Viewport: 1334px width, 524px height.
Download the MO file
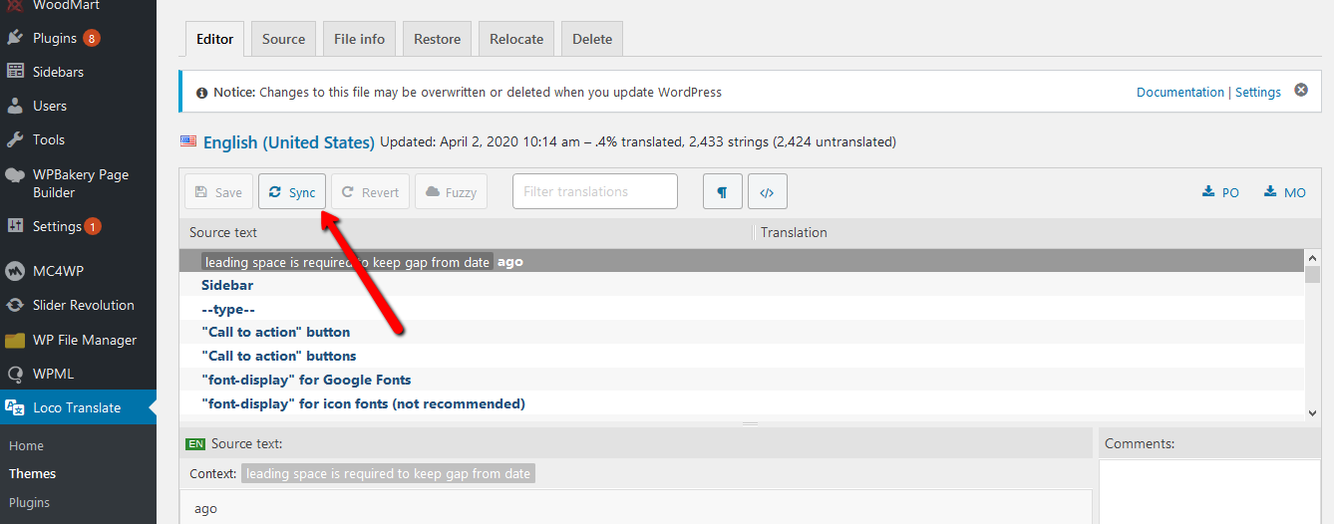pyautogui.click(x=1285, y=192)
